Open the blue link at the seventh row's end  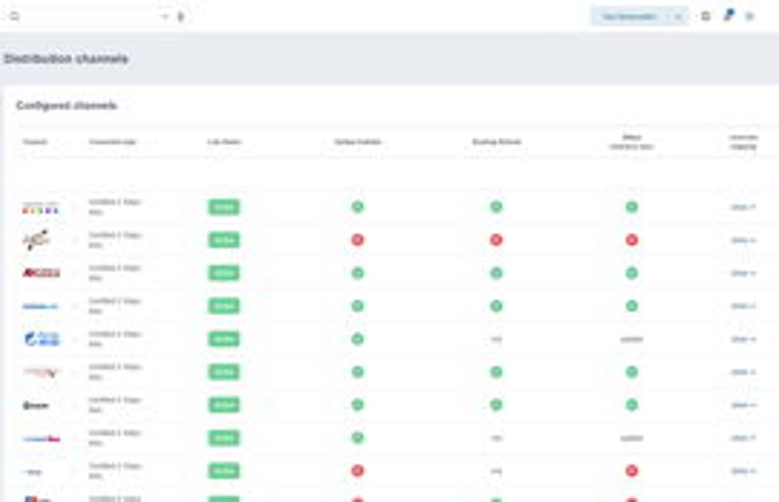point(743,405)
